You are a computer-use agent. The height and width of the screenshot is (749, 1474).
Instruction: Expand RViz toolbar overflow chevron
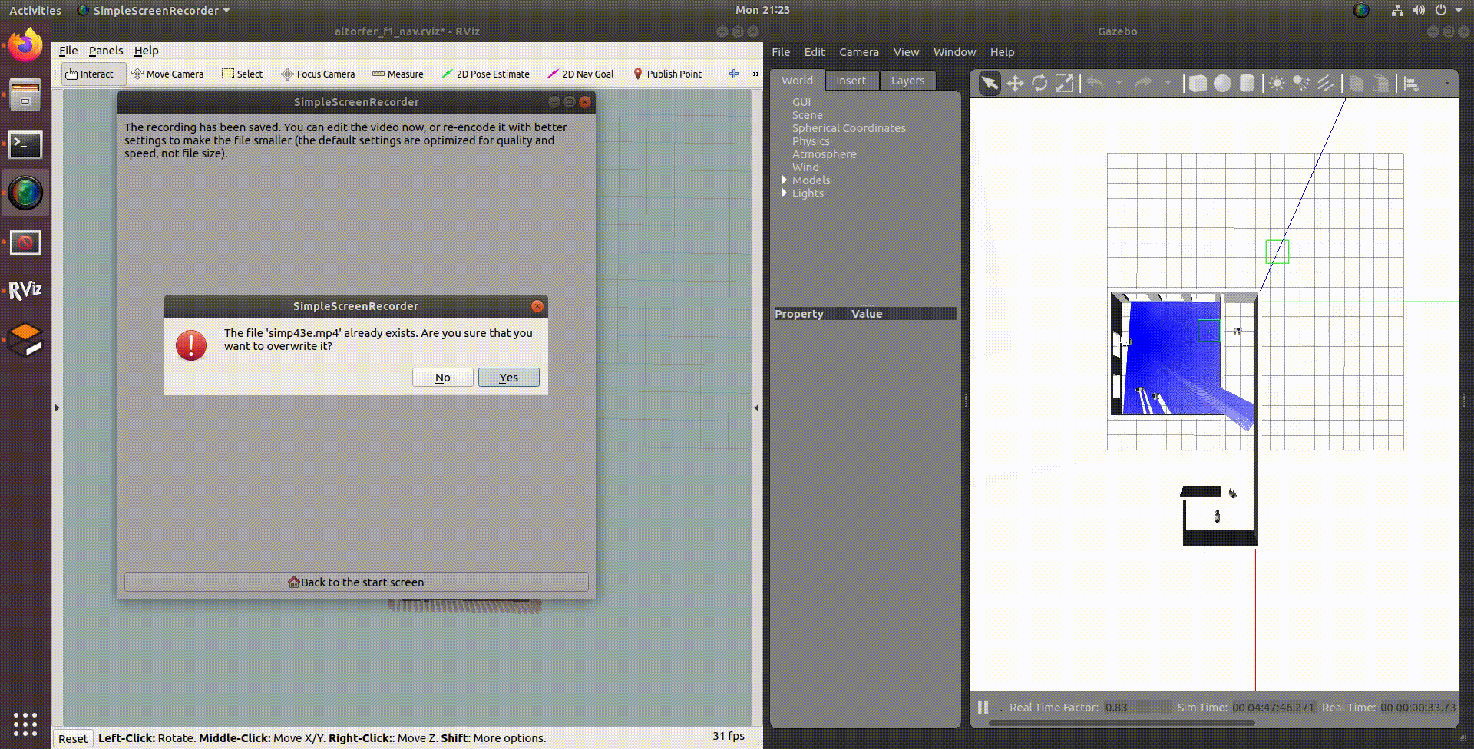755,74
